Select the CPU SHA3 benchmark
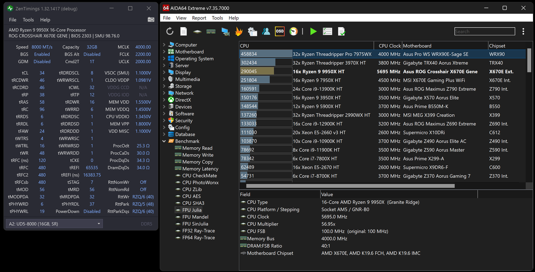The height and width of the screenshot is (272, 535). point(193,203)
